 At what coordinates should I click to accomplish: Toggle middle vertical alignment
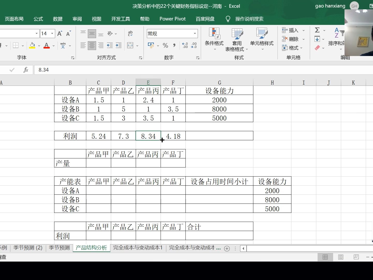[x=92, y=33]
